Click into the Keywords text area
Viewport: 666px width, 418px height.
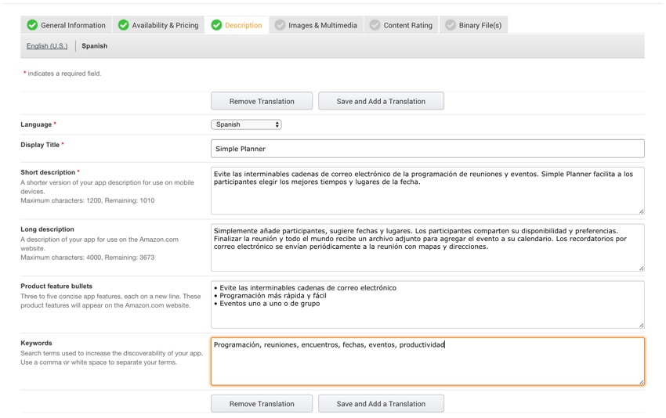click(x=427, y=361)
